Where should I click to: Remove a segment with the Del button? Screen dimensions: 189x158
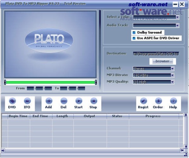click(64, 103)
